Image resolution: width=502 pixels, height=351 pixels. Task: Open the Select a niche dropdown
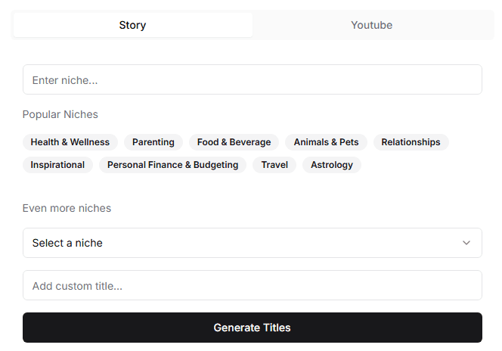tap(253, 243)
